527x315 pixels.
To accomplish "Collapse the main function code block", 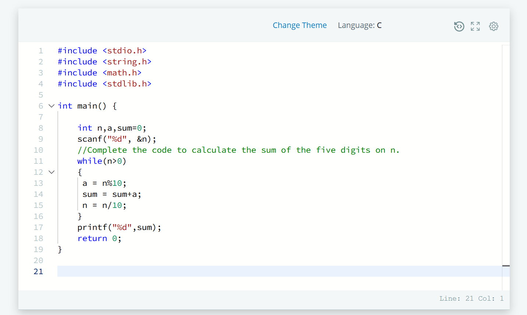I will tap(52, 106).
